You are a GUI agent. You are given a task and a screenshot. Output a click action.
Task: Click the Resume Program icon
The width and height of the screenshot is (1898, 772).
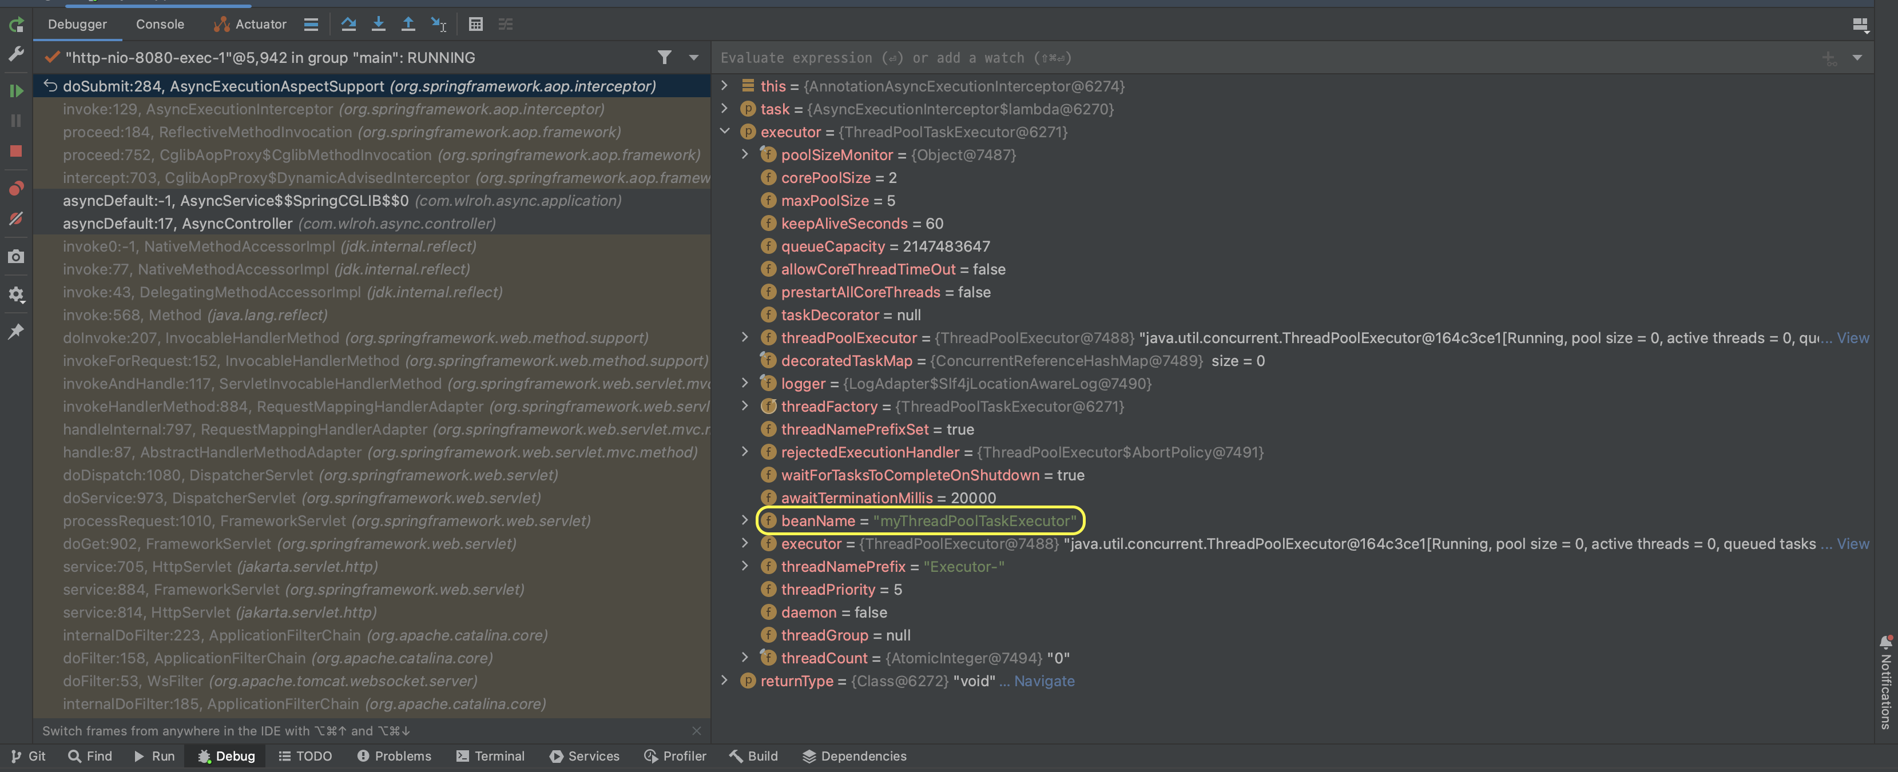16,90
